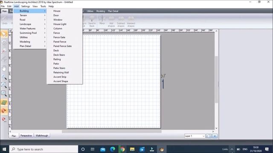Expand the Swimming Pool submenu

coord(30,33)
